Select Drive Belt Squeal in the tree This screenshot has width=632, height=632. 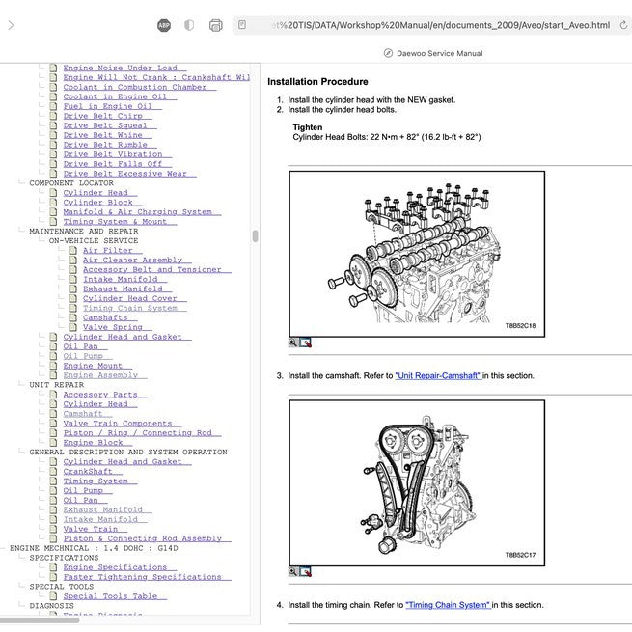pos(105,125)
